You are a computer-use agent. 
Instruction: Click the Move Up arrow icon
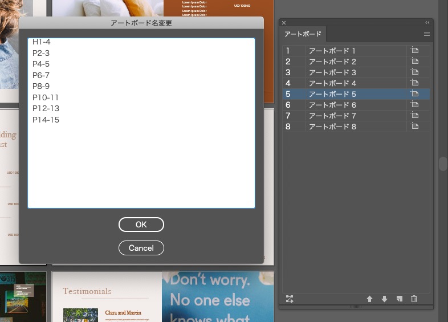(369, 299)
